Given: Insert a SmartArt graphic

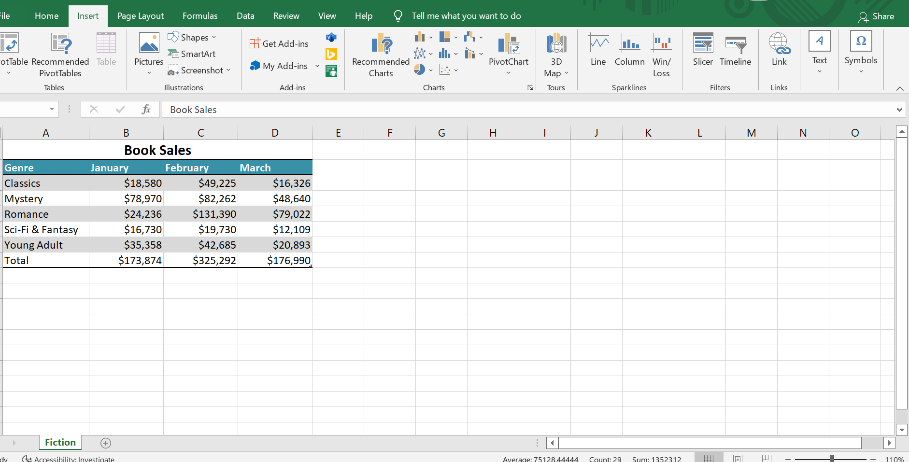Looking at the screenshot, I should [192, 54].
